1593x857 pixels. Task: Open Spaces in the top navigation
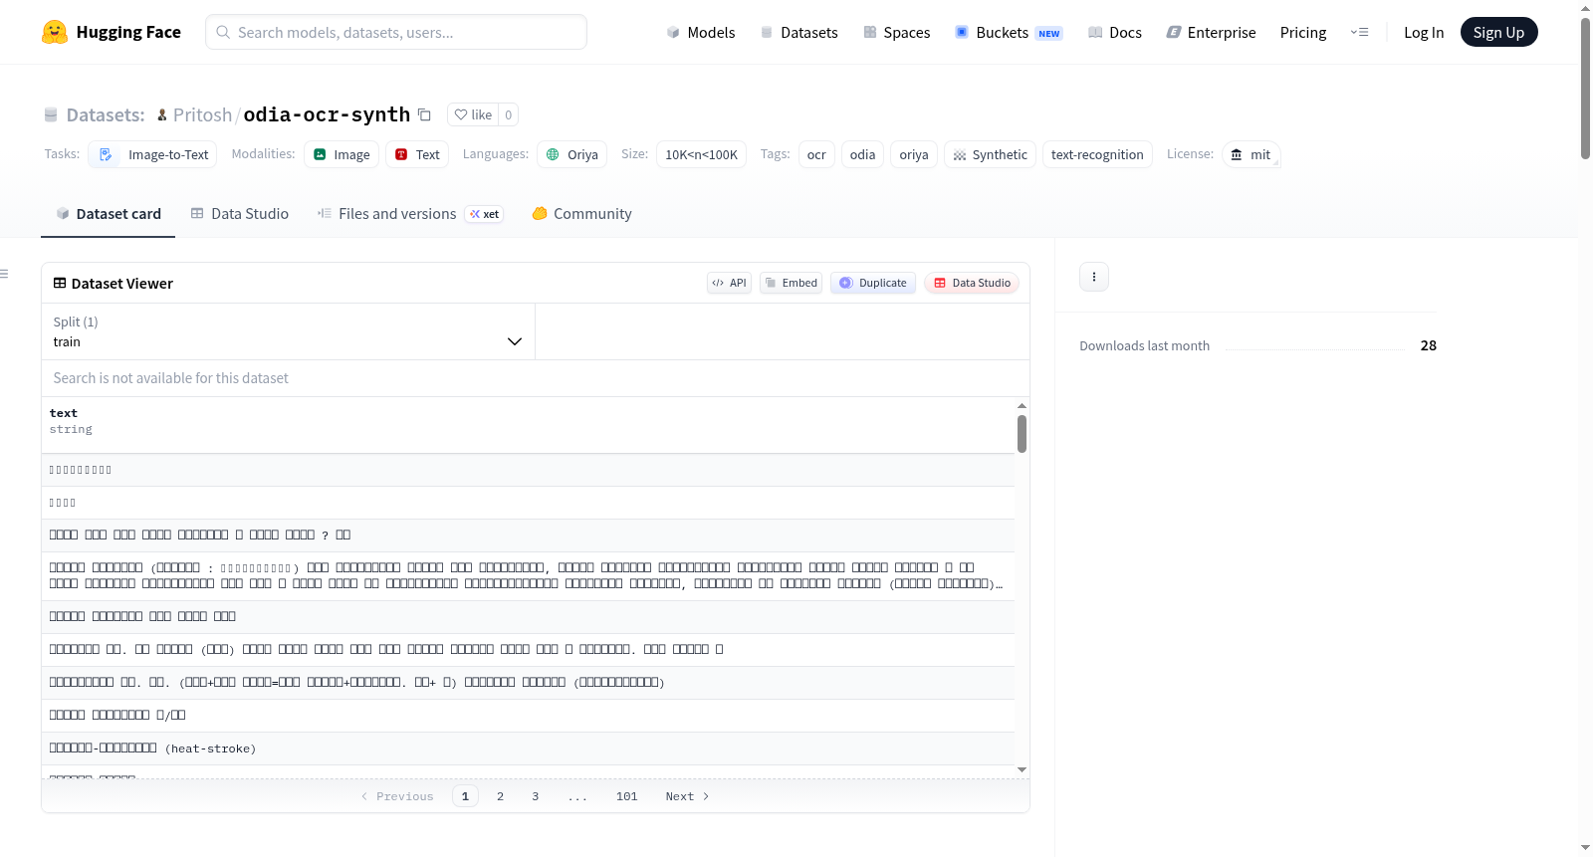pyautogui.click(x=896, y=32)
